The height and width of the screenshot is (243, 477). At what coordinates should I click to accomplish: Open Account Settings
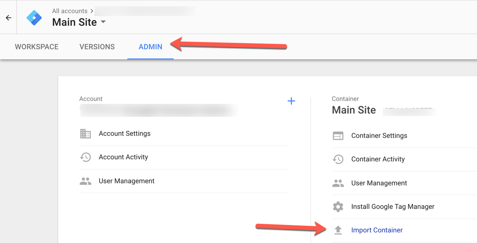(125, 134)
